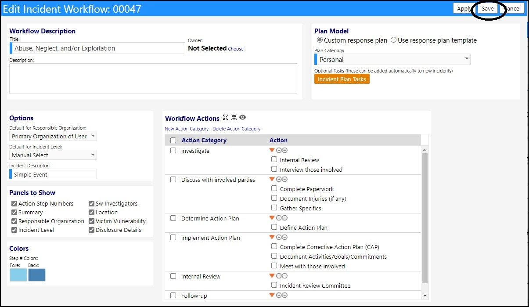Image resolution: width=529 pixels, height=307 pixels.
Task: Uncheck Action Step Numbers panel
Action: tap(14, 203)
